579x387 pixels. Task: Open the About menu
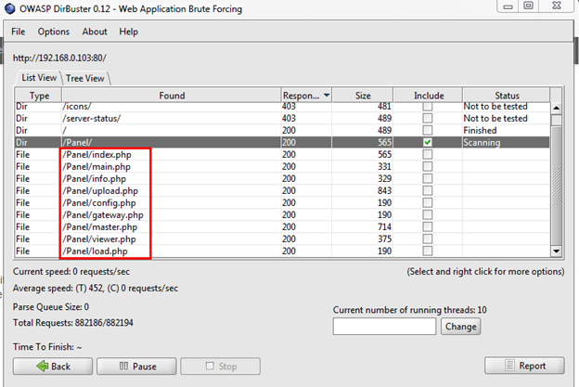(95, 32)
